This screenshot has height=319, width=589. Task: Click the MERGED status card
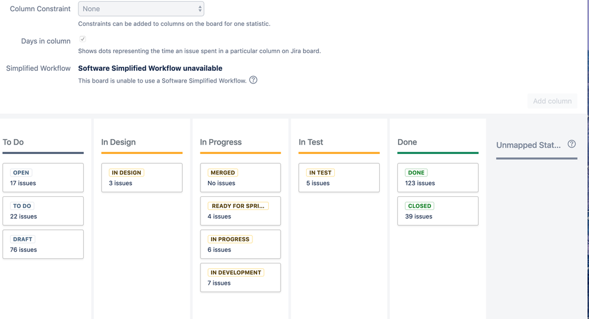241,177
